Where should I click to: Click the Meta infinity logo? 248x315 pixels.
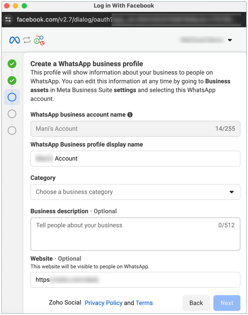(x=15, y=40)
